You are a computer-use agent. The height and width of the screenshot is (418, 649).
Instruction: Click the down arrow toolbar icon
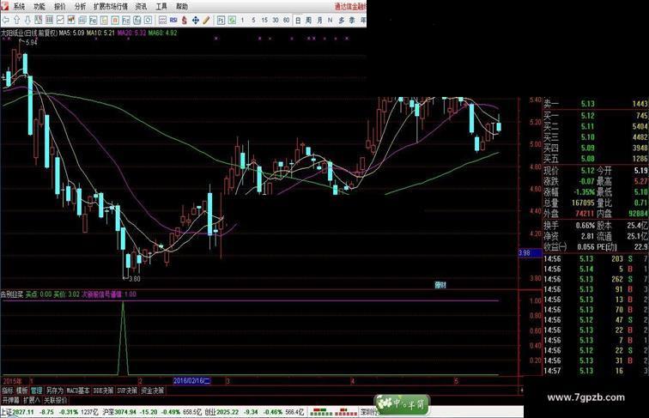(x=27, y=20)
